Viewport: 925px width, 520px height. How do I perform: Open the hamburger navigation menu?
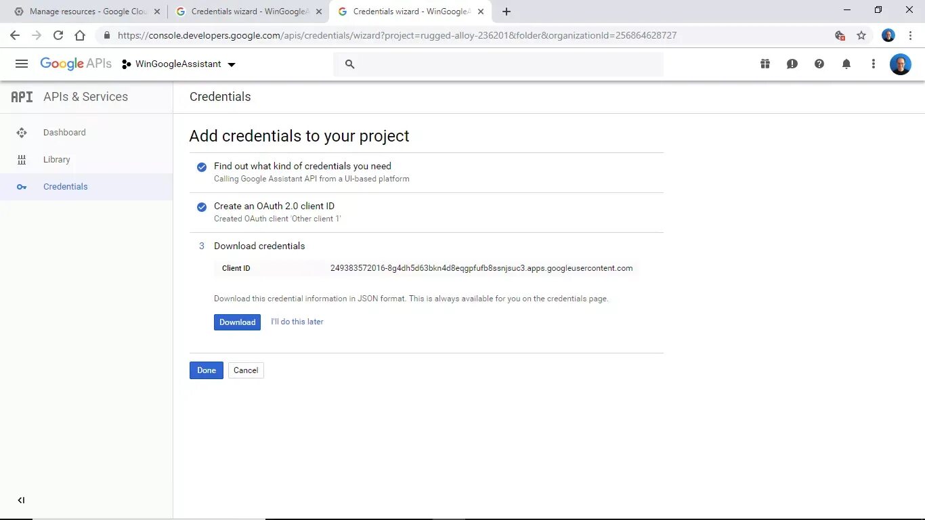click(22, 64)
